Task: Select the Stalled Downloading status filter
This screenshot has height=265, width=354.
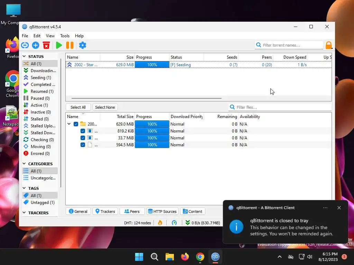Action: click(x=40, y=133)
